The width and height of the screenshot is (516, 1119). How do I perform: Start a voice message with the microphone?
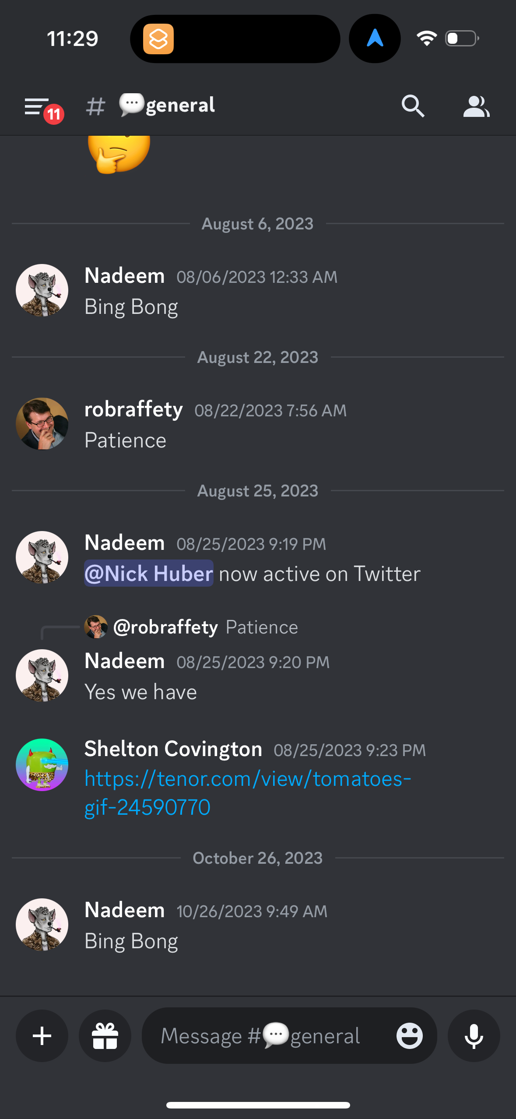coord(474,1035)
